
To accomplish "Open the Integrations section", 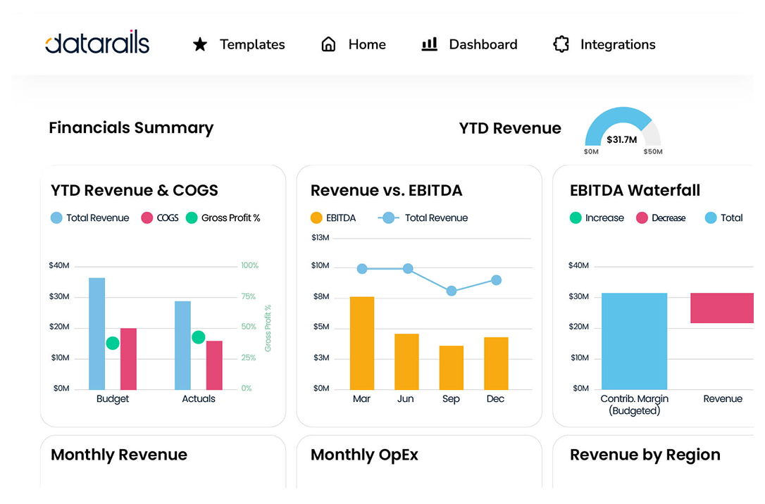I will [x=618, y=44].
